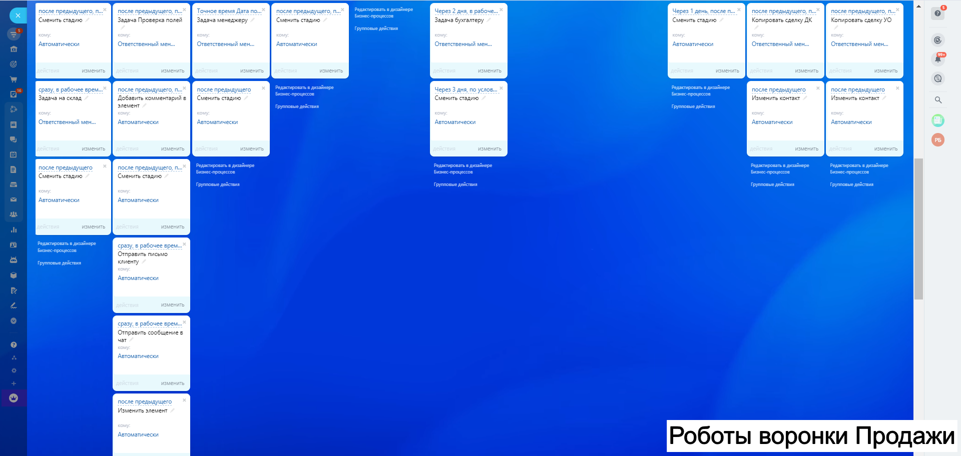Edit title of Задача на склад robot
961x456 pixels.
(x=86, y=98)
